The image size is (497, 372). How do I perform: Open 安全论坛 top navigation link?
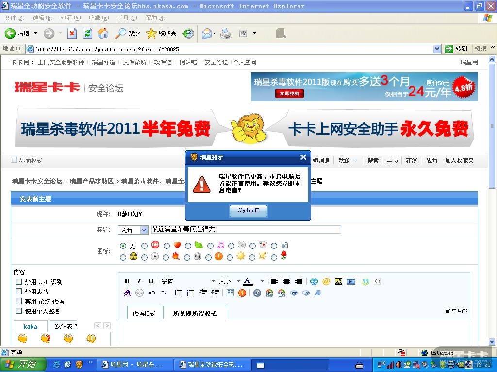coord(216,62)
